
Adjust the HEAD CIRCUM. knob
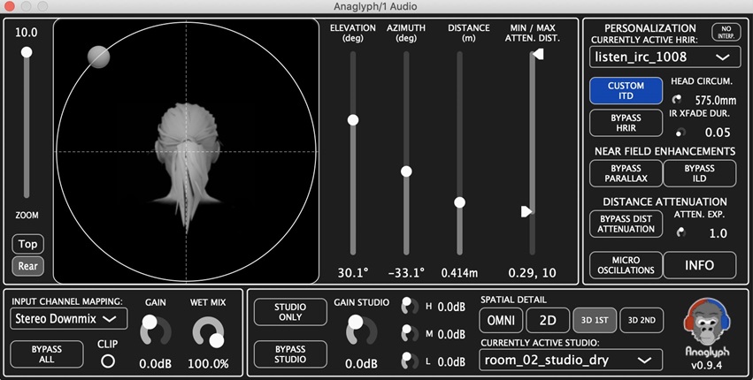tap(677, 100)
